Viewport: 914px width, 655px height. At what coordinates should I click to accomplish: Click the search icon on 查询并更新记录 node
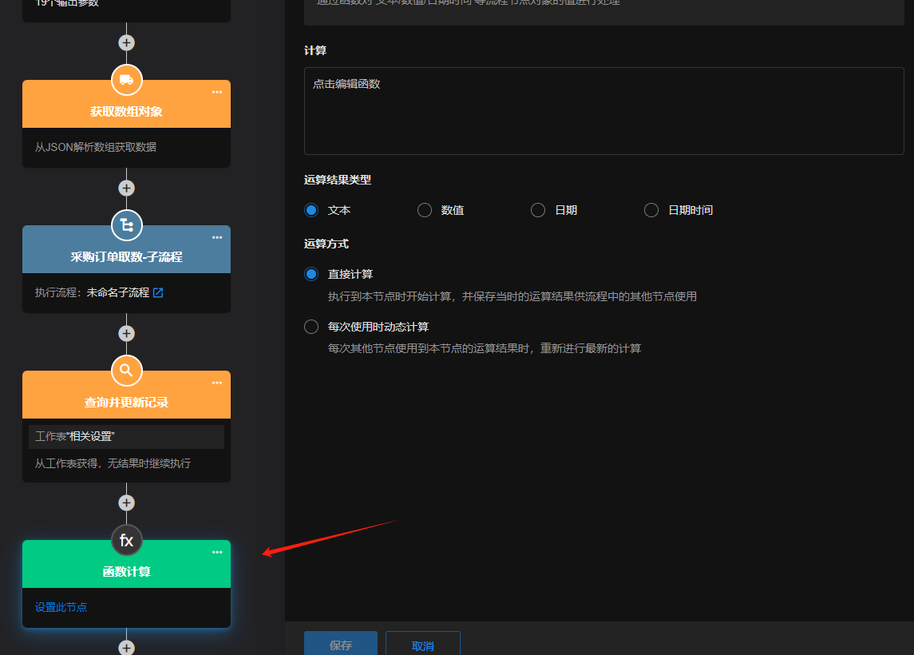tap(126, 371)
